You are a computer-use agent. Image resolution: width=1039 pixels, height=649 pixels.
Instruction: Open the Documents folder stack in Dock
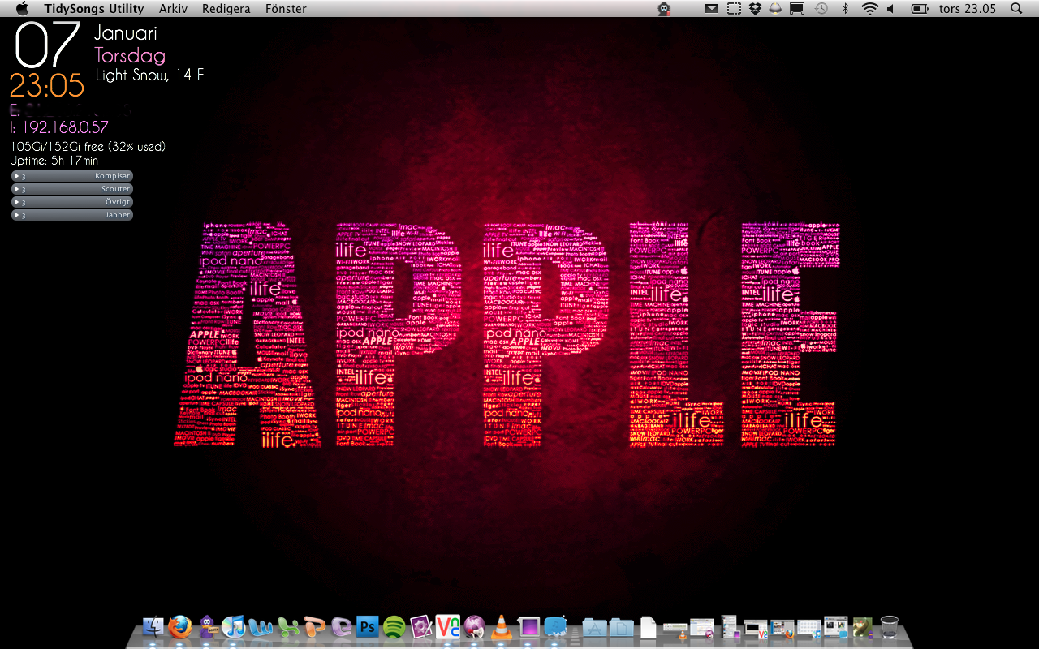point(621,627)
